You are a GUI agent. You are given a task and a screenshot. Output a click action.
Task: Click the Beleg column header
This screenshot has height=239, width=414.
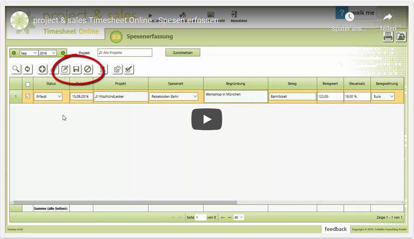point(292,83)
